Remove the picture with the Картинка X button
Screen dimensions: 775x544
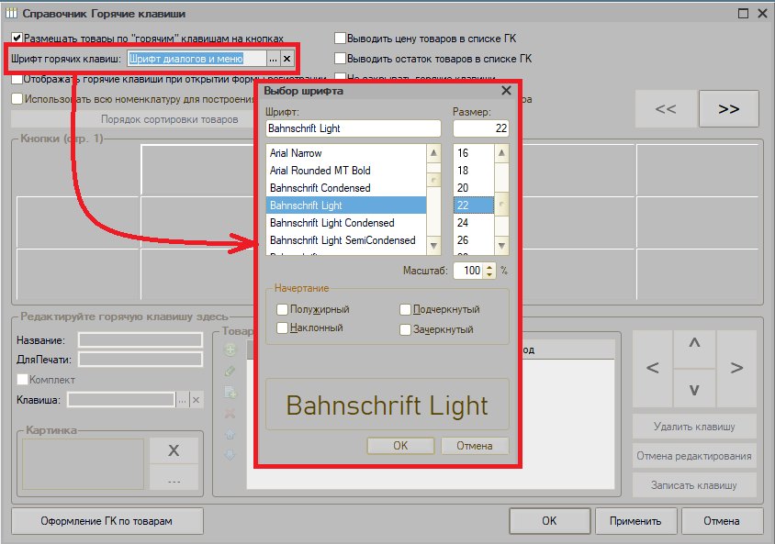174,450
